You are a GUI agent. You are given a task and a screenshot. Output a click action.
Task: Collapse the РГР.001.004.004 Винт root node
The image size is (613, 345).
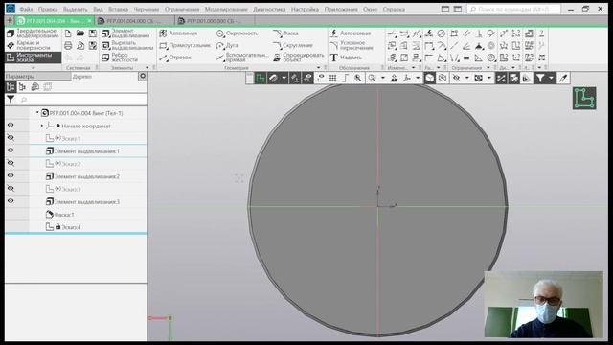37,113
